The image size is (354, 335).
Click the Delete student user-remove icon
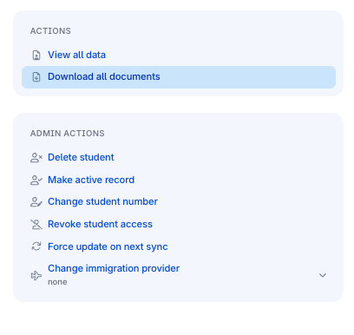point(36,158)
